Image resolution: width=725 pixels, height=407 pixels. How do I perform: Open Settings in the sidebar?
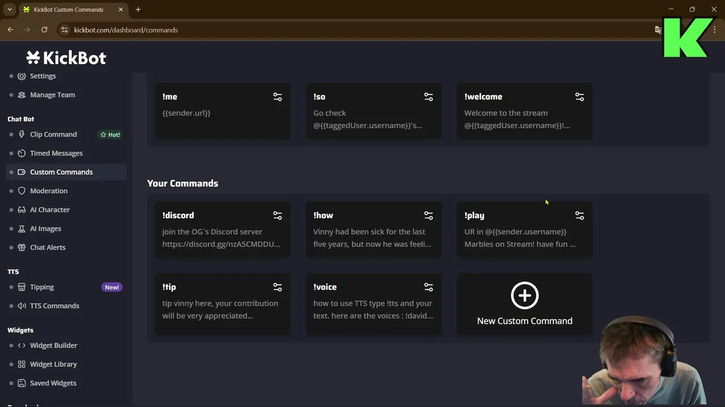(42, 76)
